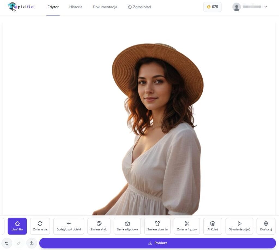Switch to the Historia tab

76,7
